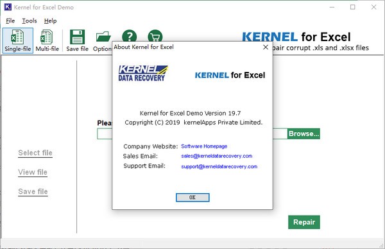Click the Save file step link in sidebar
The width and height of the screenshot is (385, 249).
tap(33, 191)
